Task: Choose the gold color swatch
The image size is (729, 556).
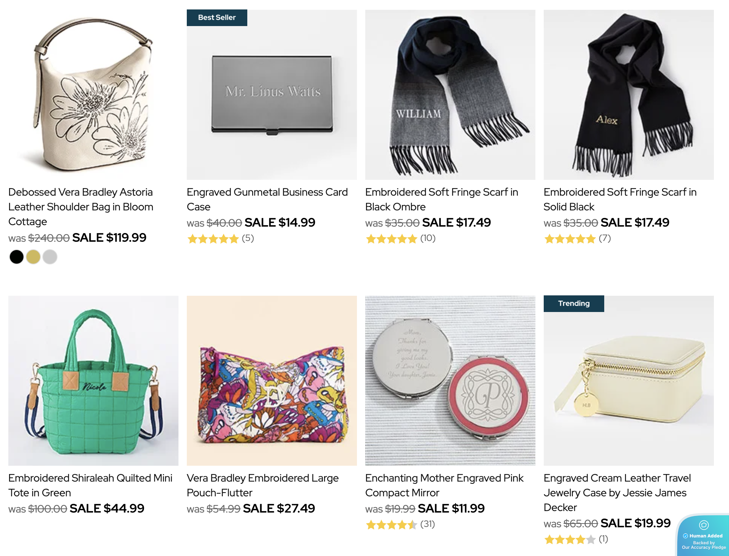Action: (x=33, y=257)
